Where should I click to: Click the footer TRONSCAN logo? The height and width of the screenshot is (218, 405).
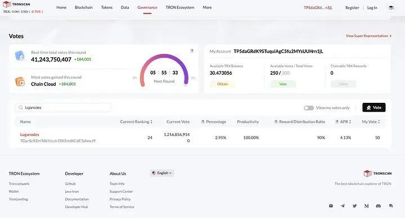click(x=377, y=174)
